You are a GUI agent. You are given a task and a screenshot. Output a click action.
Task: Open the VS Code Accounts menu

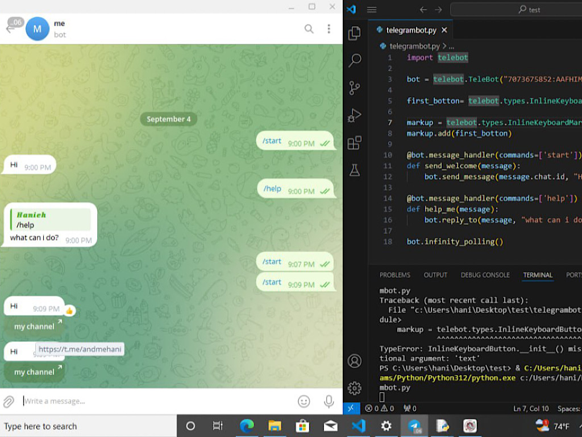[355, 361]
